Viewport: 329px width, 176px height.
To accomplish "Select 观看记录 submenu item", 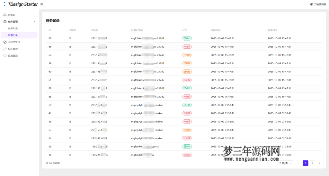I will pyautogui.click(x=19, y=35).
